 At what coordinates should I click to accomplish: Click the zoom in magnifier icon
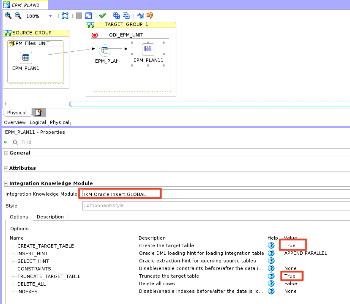click(x=8, y=16)
